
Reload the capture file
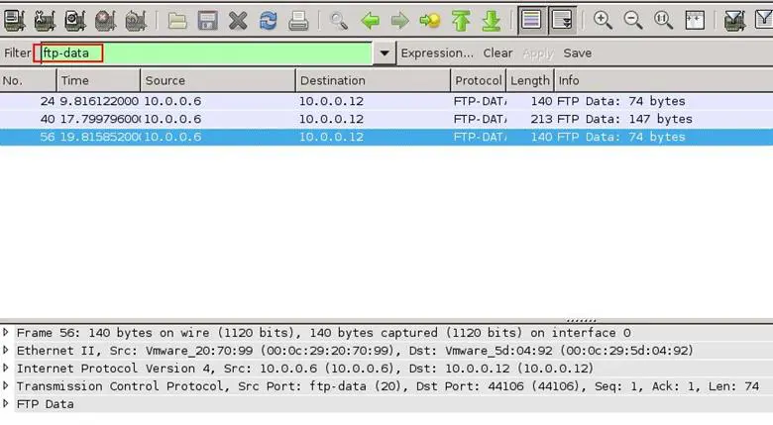(268, 20)
